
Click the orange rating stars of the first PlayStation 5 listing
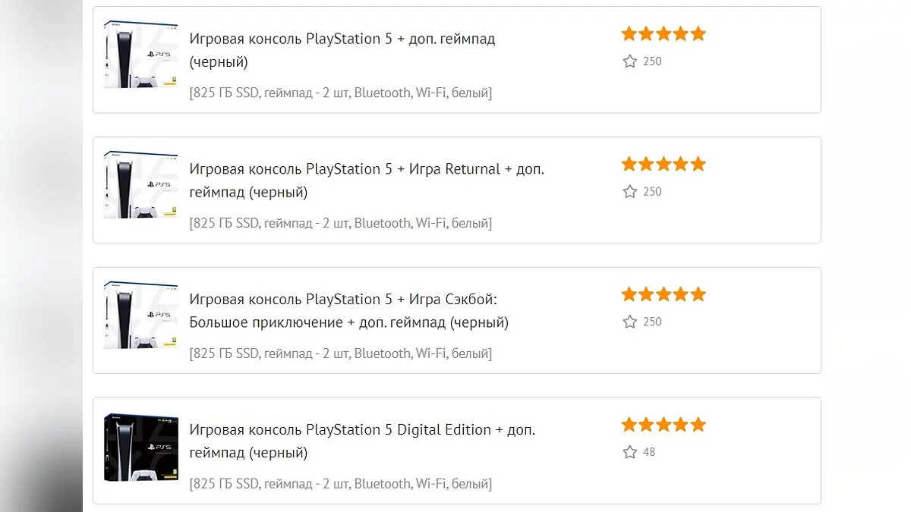click(x=664, y=34)
